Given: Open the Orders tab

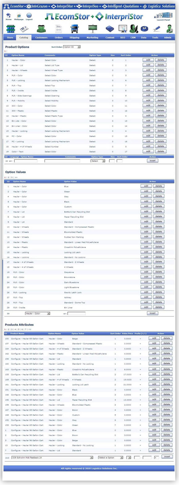Looking at the screenshot, I should tap(59, 37).
